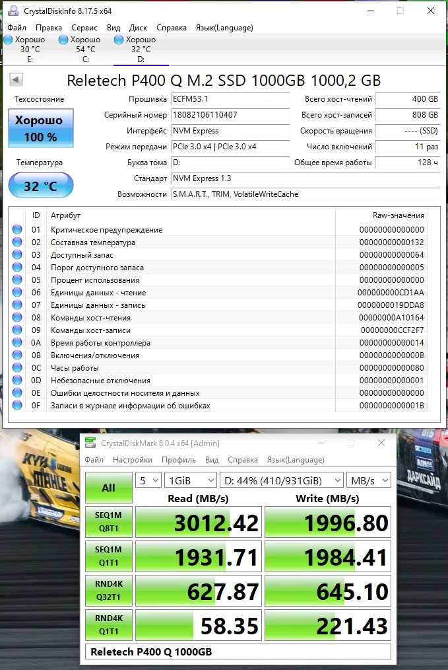Click status circle for attribute 06 Единицы данных - чтение
Viewport: 448px width, 670px height.
click(17, 292)
